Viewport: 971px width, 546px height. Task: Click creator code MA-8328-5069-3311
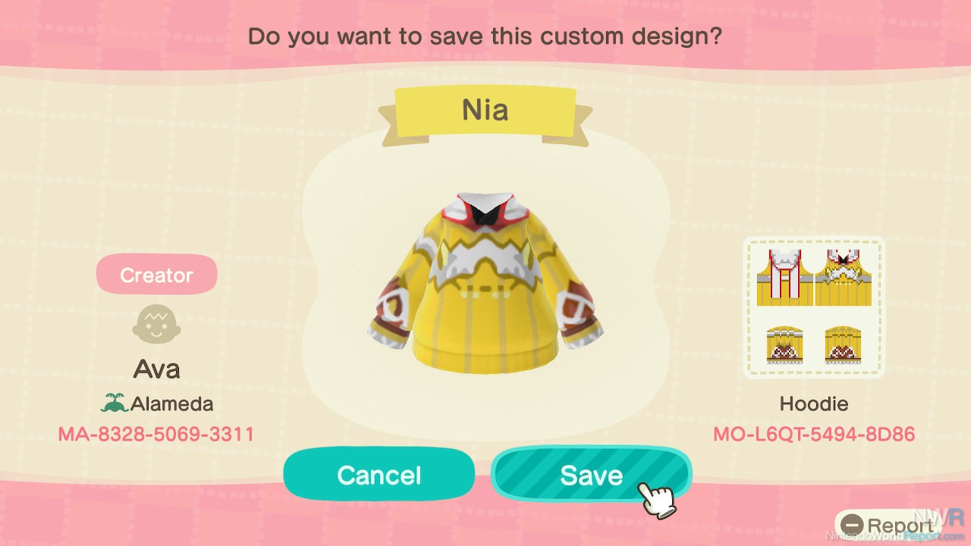click(x=156, y=435)
